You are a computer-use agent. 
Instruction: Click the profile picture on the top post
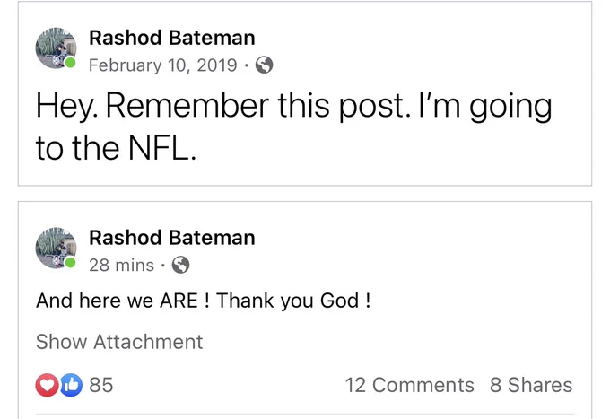click(56, 48)
